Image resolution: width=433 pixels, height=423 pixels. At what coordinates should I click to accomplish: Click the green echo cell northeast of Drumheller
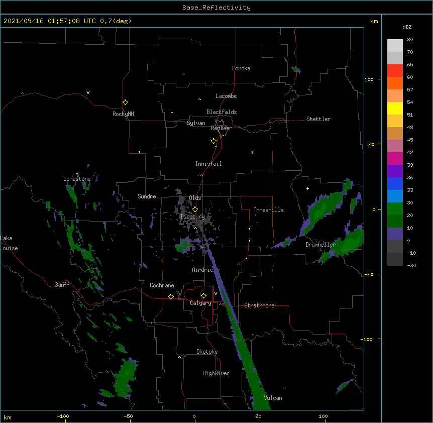pos(324,208)
